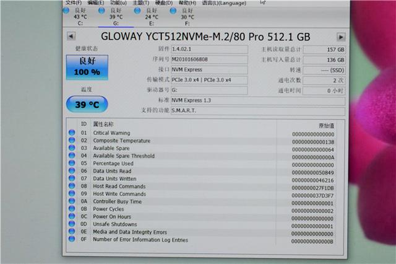This screenshot has height=264, width=396.
Task: Click the status orb for Unsafe Shutdowns
Action: [72, 224]
